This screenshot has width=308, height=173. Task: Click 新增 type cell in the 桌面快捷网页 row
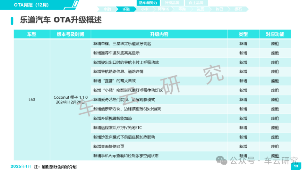point(243,146)
